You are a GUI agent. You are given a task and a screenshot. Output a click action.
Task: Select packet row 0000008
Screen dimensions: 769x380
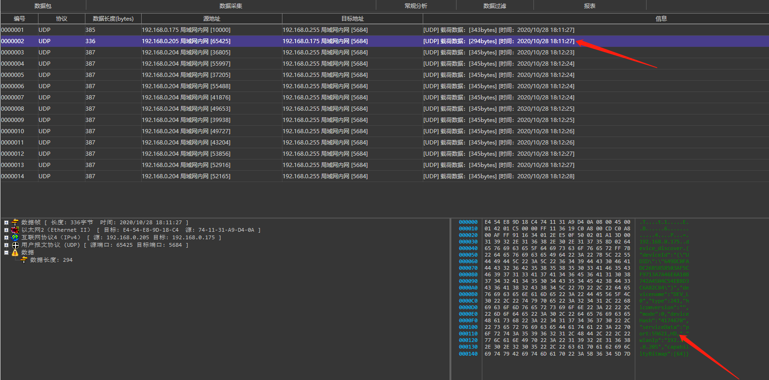point(384,109)
